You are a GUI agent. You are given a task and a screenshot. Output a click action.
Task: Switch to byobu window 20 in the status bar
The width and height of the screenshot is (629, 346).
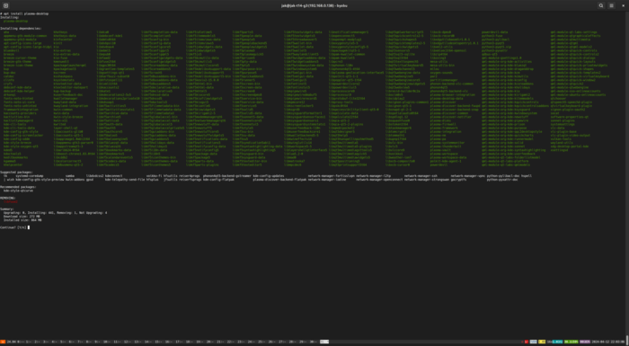coord(210,342)
